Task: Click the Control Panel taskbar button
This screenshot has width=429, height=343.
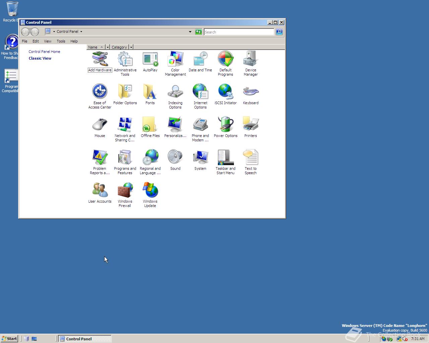Action: coord(85,339)
